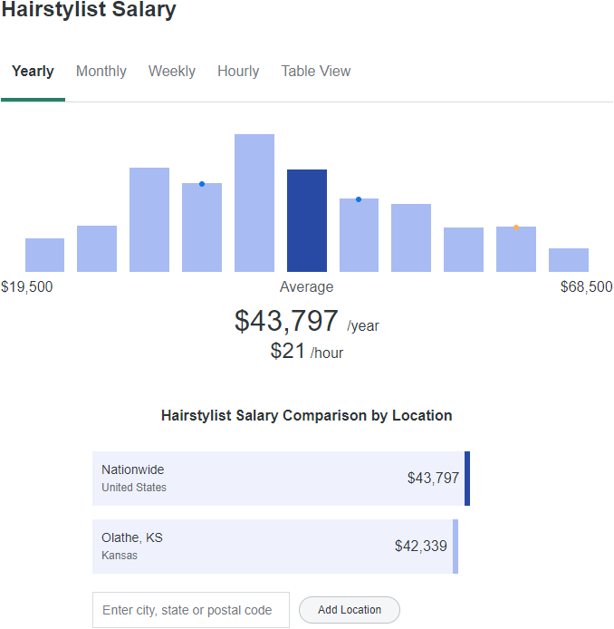Click the dark blue Average histogram bar

tap(307, 220)
